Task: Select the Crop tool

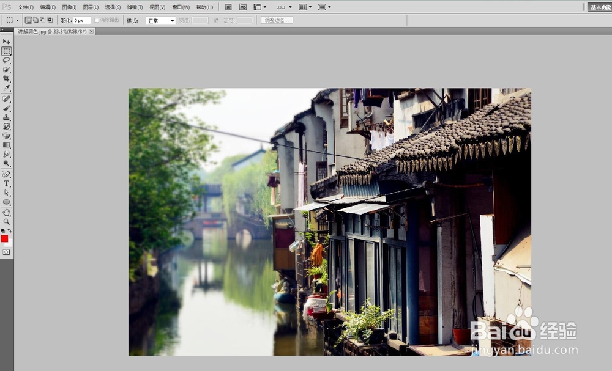Action: (6, 79)
